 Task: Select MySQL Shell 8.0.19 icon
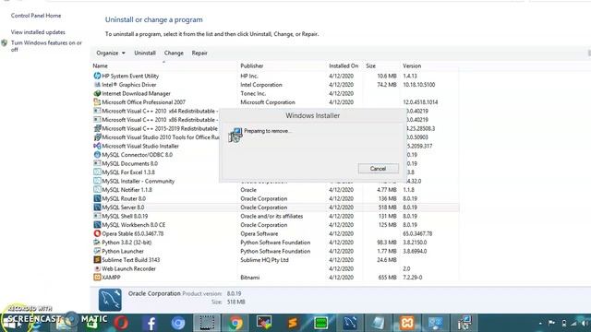click(x=97, y=216)
